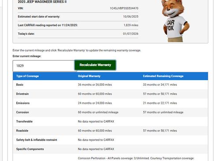This screenshot has height=161, width=215.
Task: Click Drivetrain original warranty 60 months or 60,000 miles
Action: click(x=95, y=94)
